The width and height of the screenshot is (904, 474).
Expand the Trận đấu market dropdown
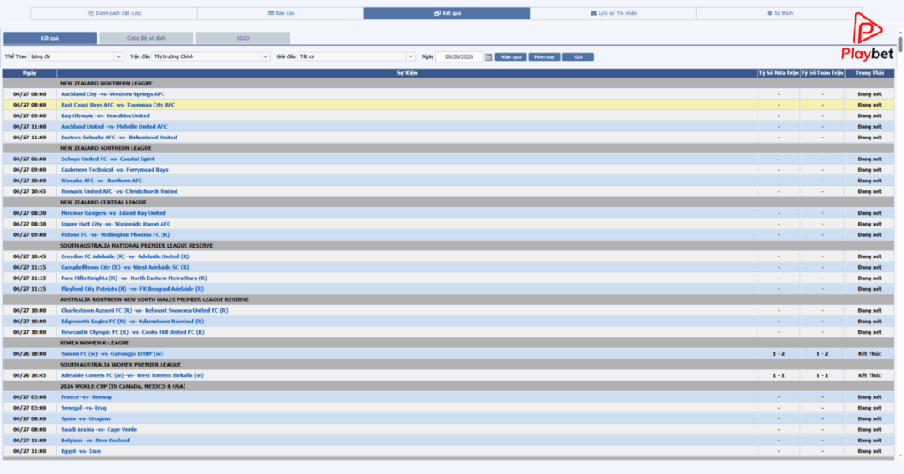click(x=211, y=57)
